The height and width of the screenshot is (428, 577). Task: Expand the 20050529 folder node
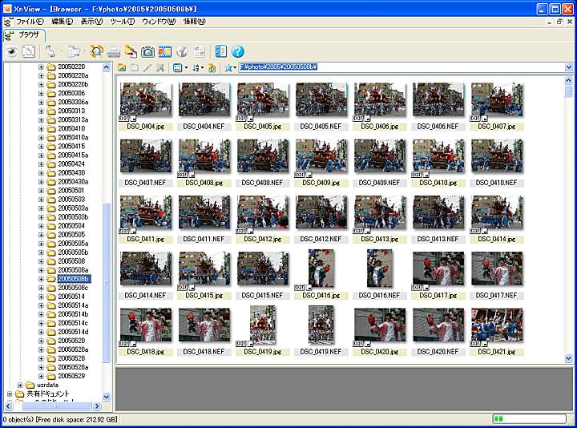pos(41,376)
